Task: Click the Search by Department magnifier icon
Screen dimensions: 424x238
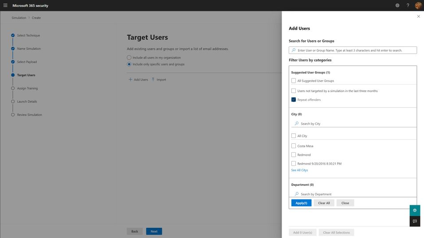Action: [x=297, y=194]
